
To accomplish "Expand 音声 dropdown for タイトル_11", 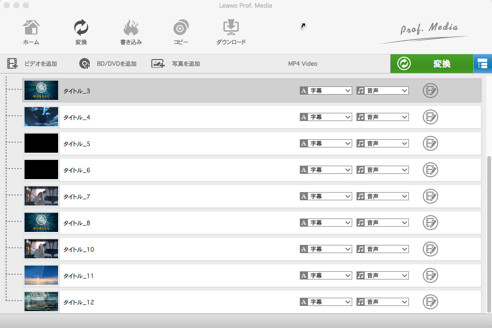I will [x=382, y=275].
